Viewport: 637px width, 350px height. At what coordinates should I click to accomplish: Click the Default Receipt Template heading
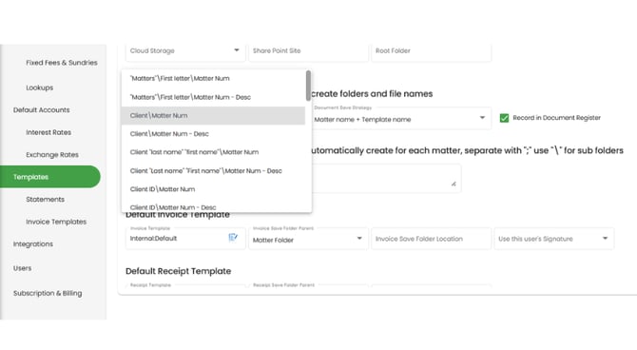pyautogui.click(x=179, y=271)
